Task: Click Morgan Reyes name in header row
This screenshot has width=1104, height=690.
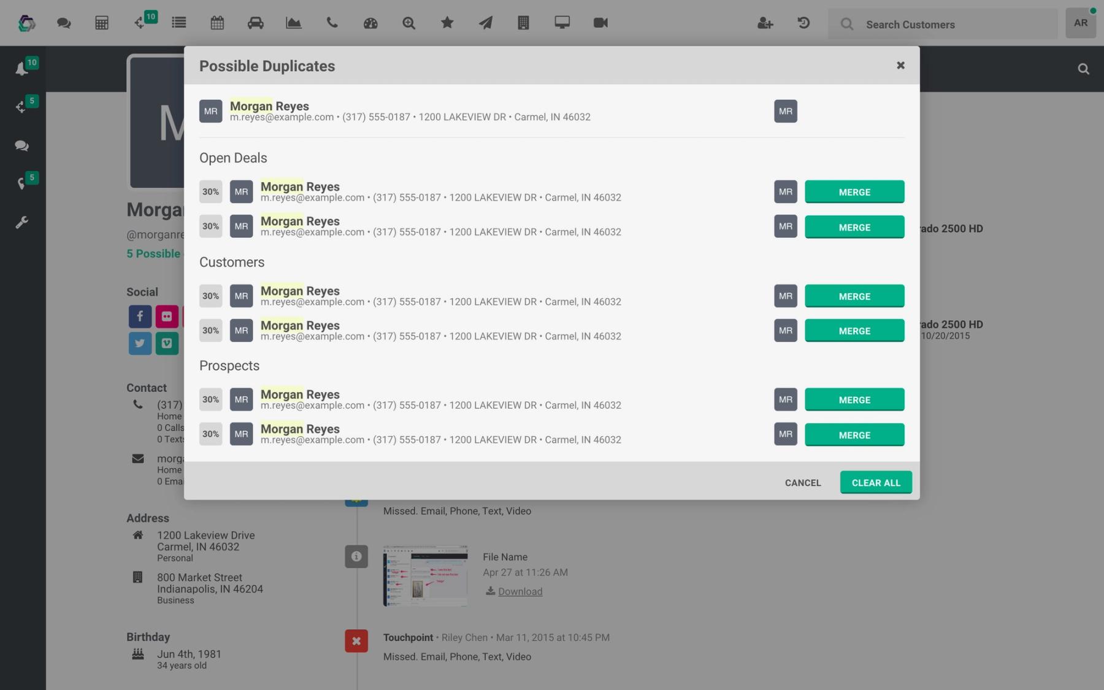Action: [x=269, y=106]
